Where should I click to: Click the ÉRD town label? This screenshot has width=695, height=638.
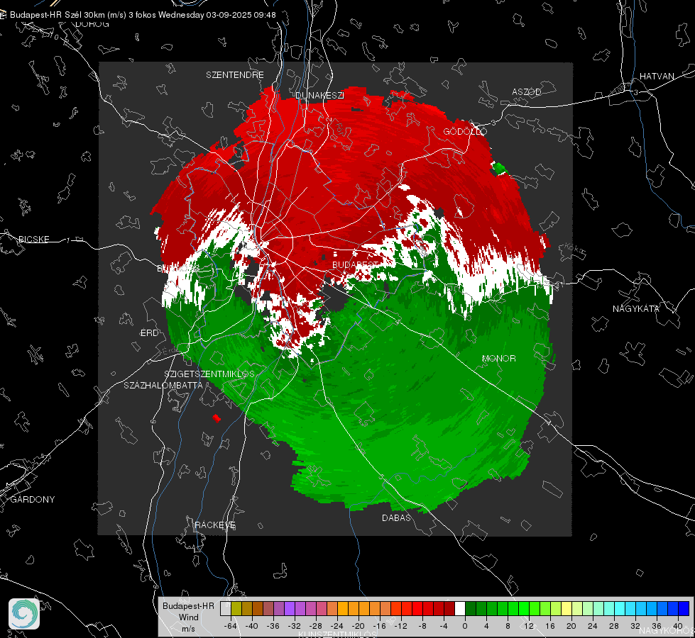point(149,333)
